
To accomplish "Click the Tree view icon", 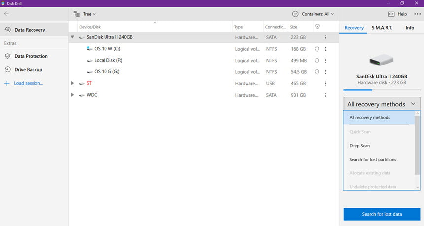I will (77, 14).
